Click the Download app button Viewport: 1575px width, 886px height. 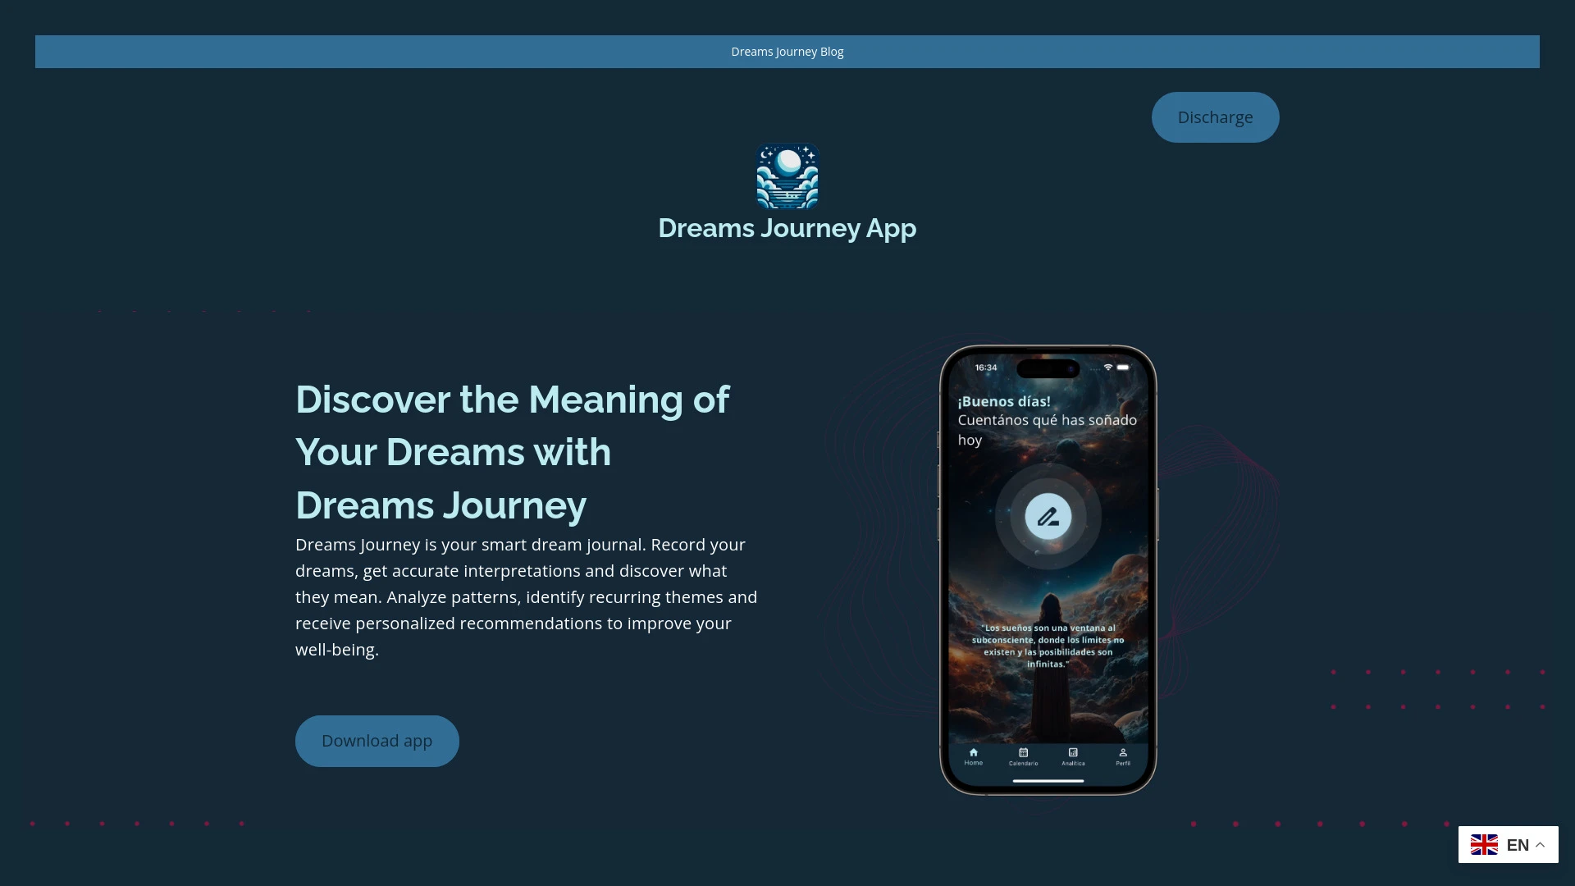[x=377, y=740]
